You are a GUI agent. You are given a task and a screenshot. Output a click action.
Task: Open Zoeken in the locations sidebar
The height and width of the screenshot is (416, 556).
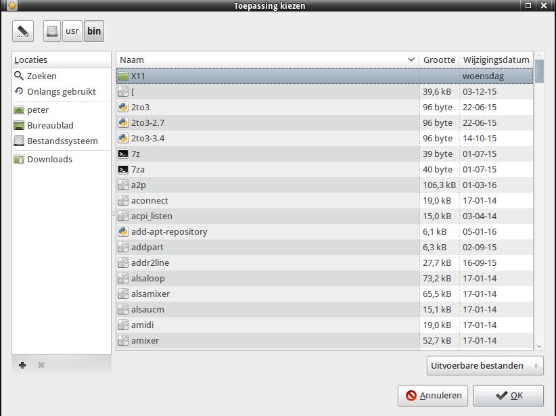tap(41, 76)
